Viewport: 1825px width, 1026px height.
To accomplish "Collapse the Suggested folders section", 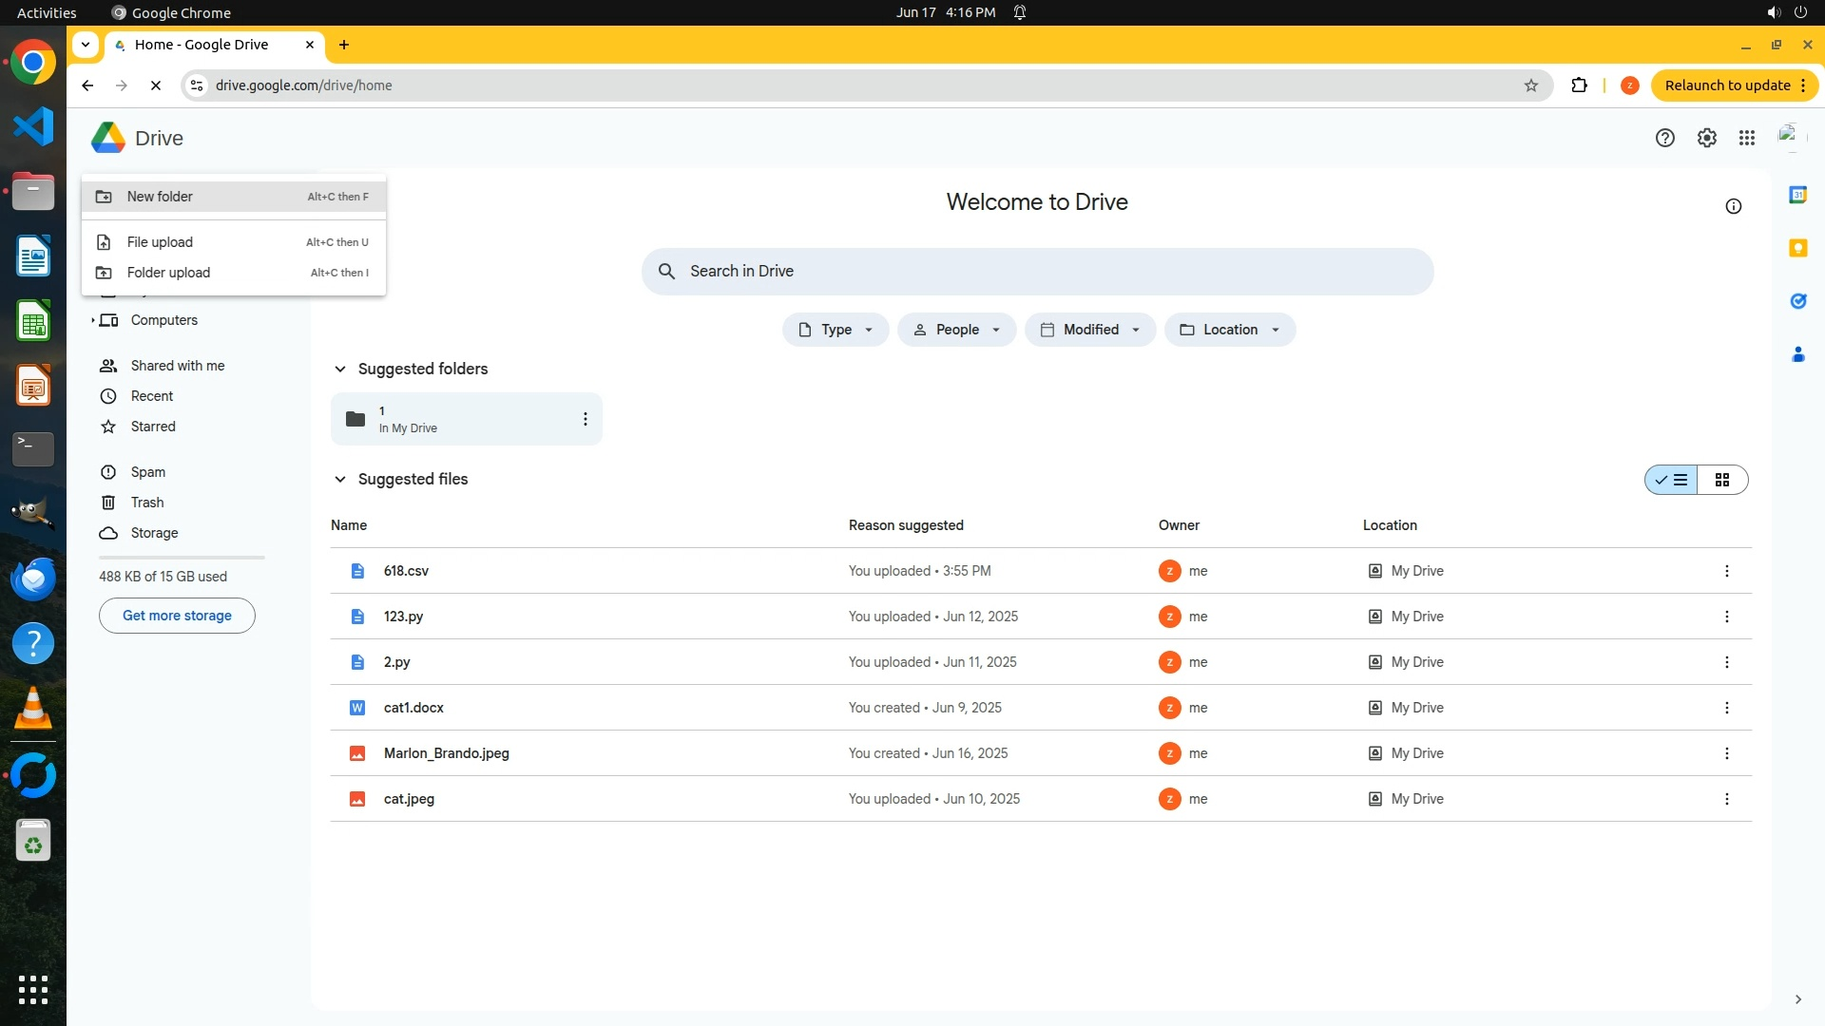I will point(340,369).
